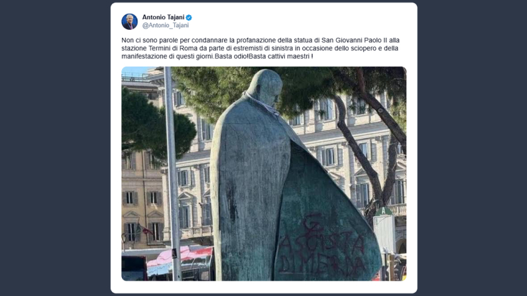The image size is (527, 296).
Task: Click the Italian flag on the building
Action: click(x=145, y=230)
